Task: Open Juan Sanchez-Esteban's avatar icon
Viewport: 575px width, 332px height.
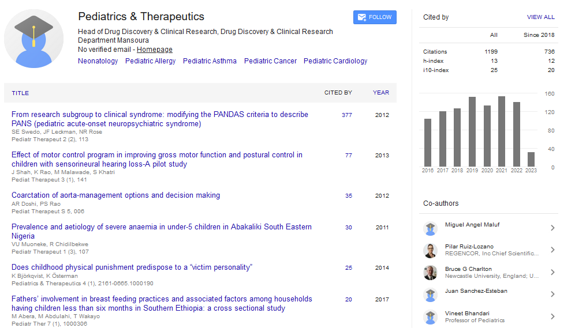Action: 430,295
